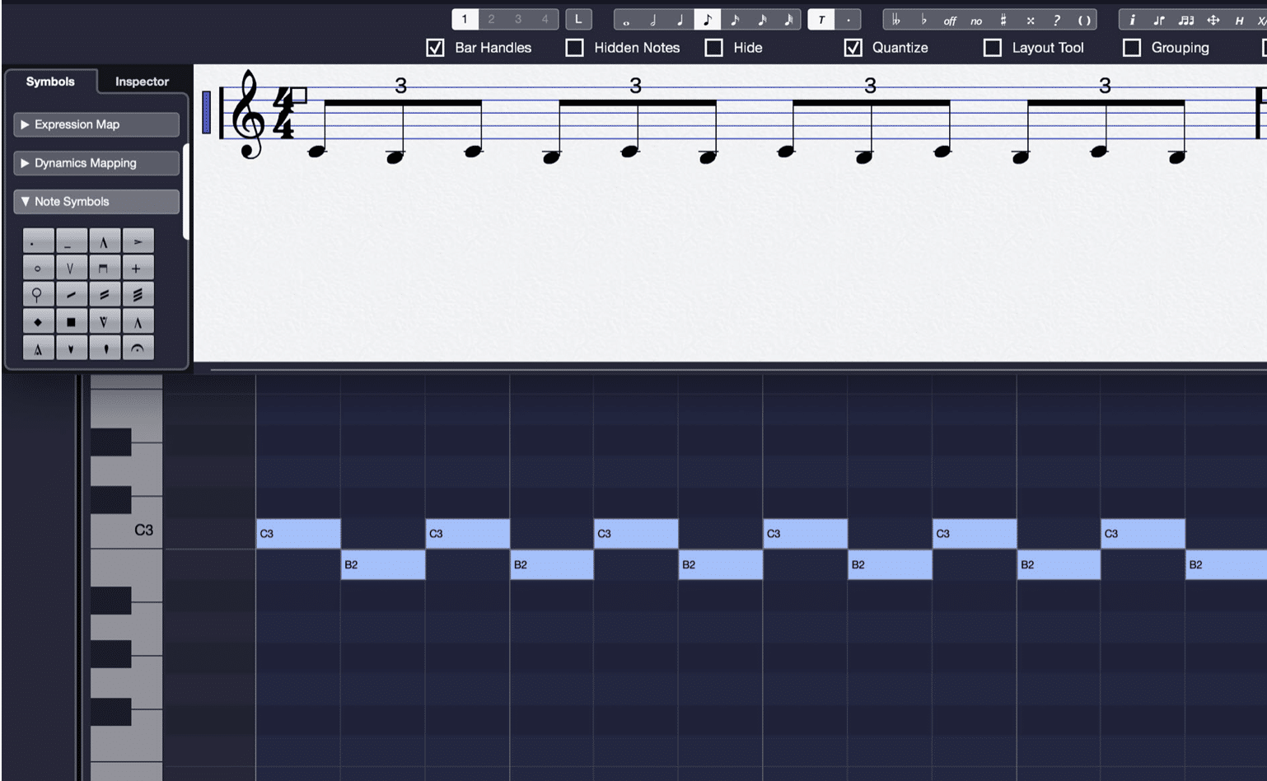The width and height of the screenshot is (1267, 781).
Task: Select the fermata symbol
Action: [x=138, y=348]
